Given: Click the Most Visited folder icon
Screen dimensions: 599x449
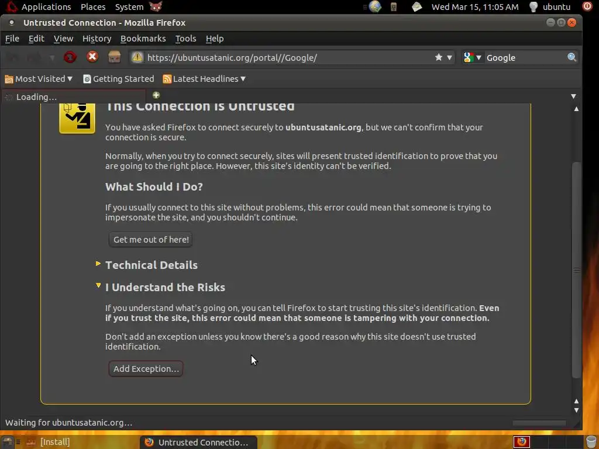Looking at the screenshot, I should point(9,79).
